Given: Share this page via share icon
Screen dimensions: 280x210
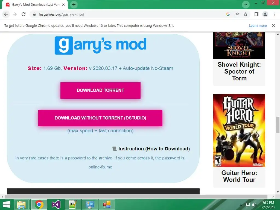Looking at the screenshot, I should 237,14.
